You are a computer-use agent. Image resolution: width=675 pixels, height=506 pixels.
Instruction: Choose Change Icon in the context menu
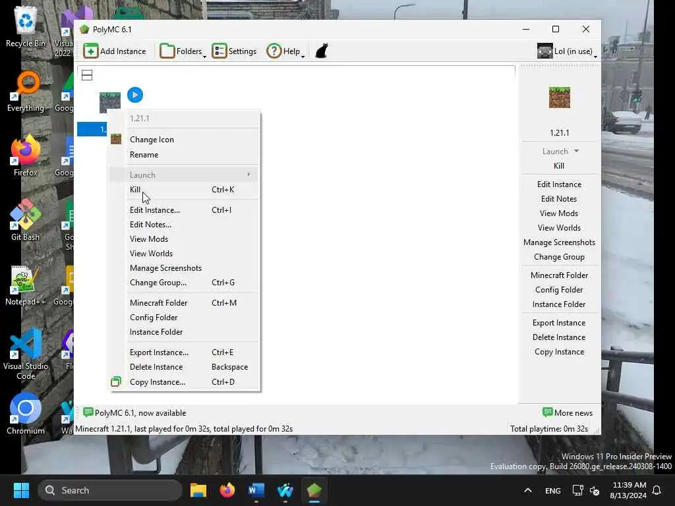click(184, 140)
